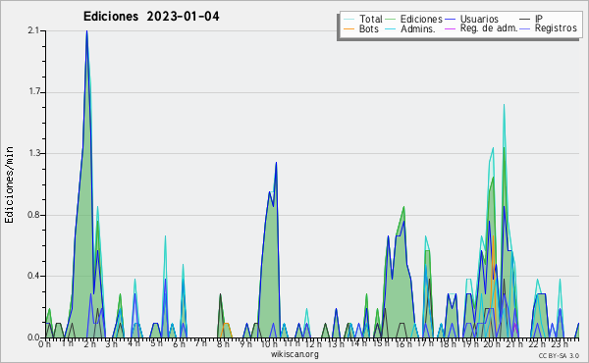Click the Ediciones legend color line
This screenshot has width=589, height=363.
(x=391, y=20)
